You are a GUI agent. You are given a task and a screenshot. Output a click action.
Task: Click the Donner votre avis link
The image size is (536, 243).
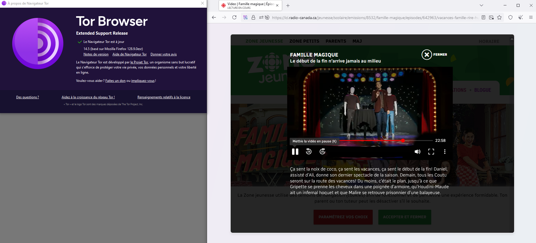(x=164, y=54)
